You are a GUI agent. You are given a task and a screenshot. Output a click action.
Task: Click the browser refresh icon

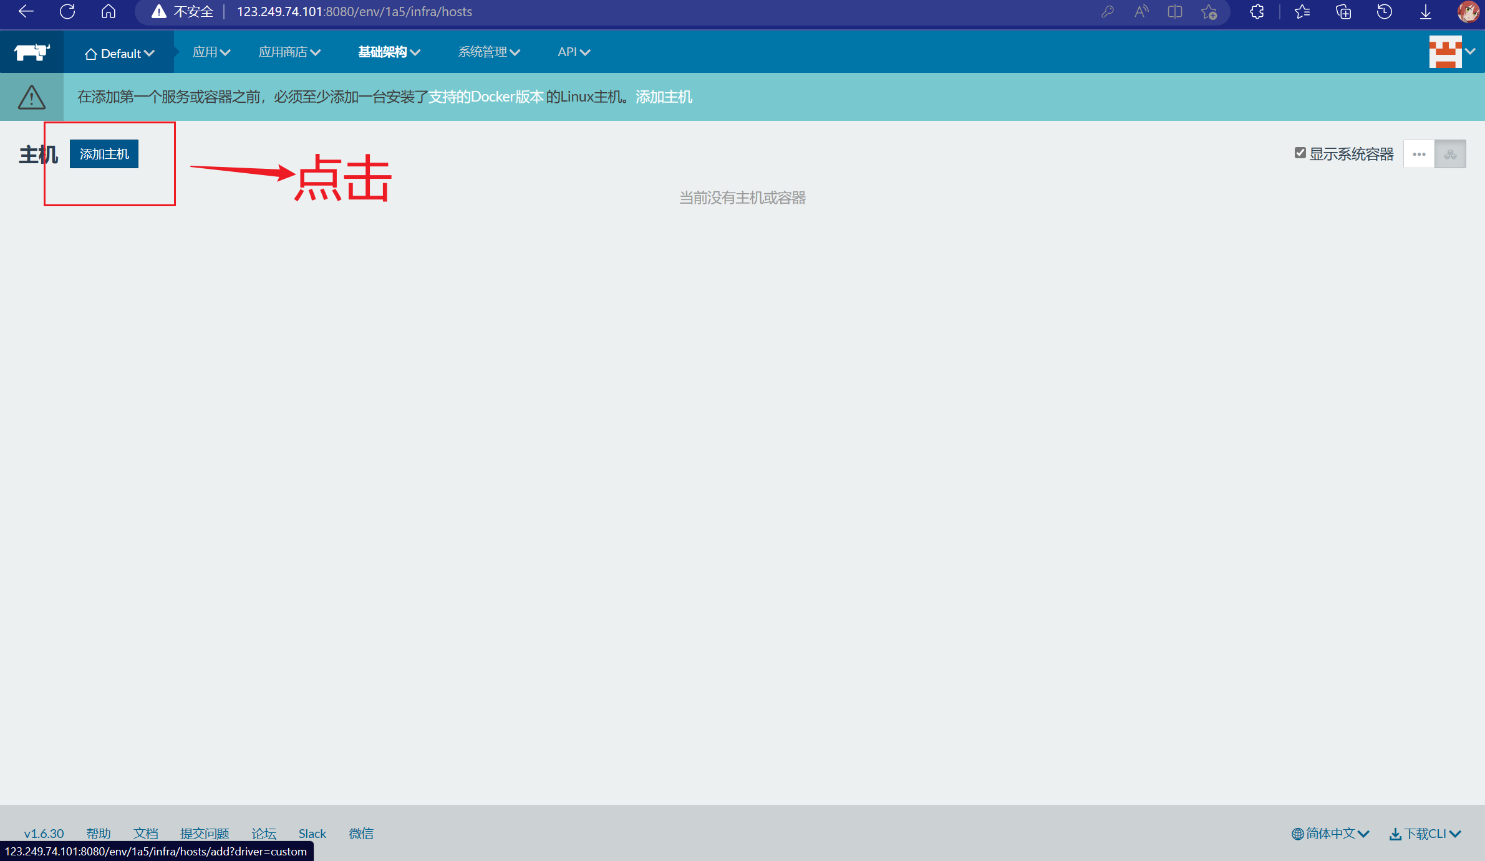click(x=67, y=12)
